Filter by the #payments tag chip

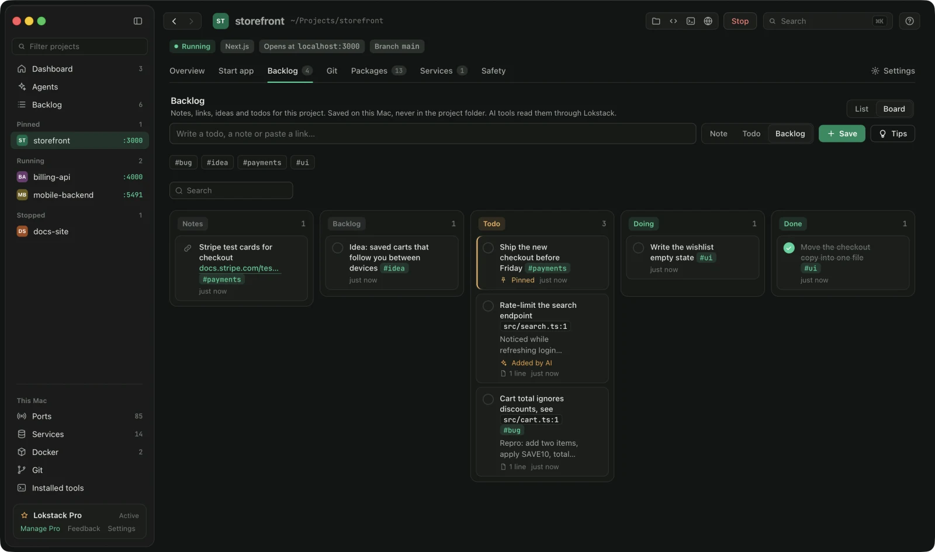tap(262, 162)
